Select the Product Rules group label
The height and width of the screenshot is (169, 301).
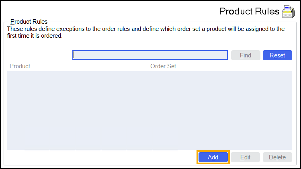[x=29, y=21]
